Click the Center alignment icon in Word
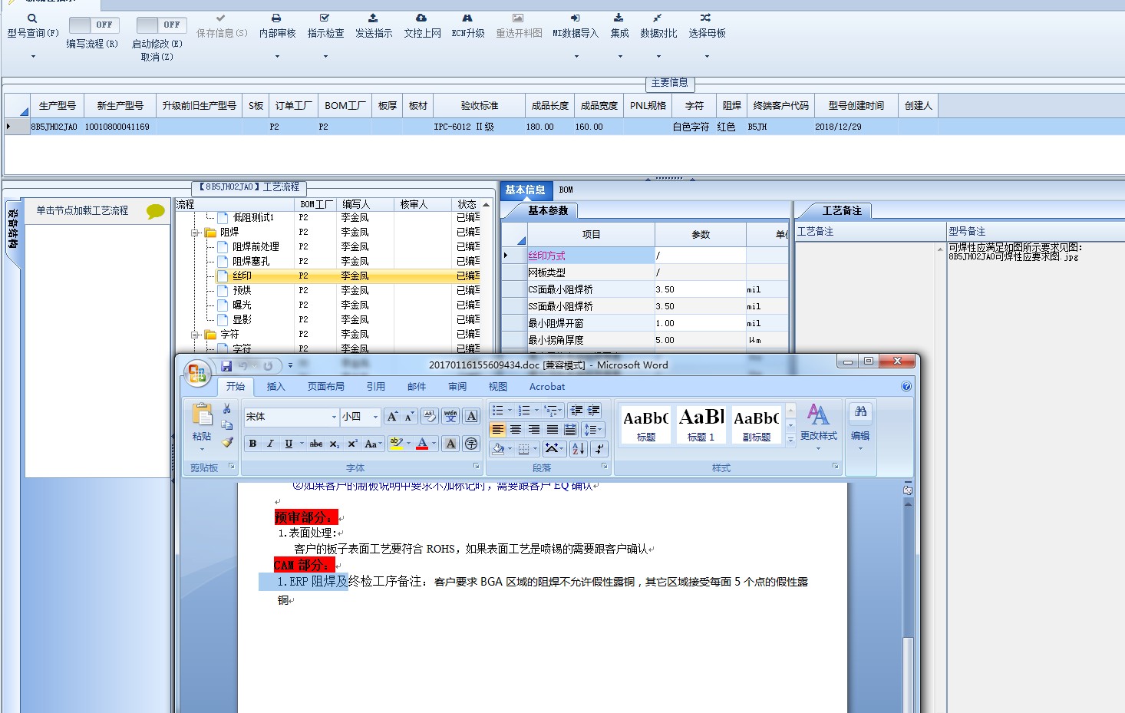The image size is (1125, 713). tap(516, 430)
